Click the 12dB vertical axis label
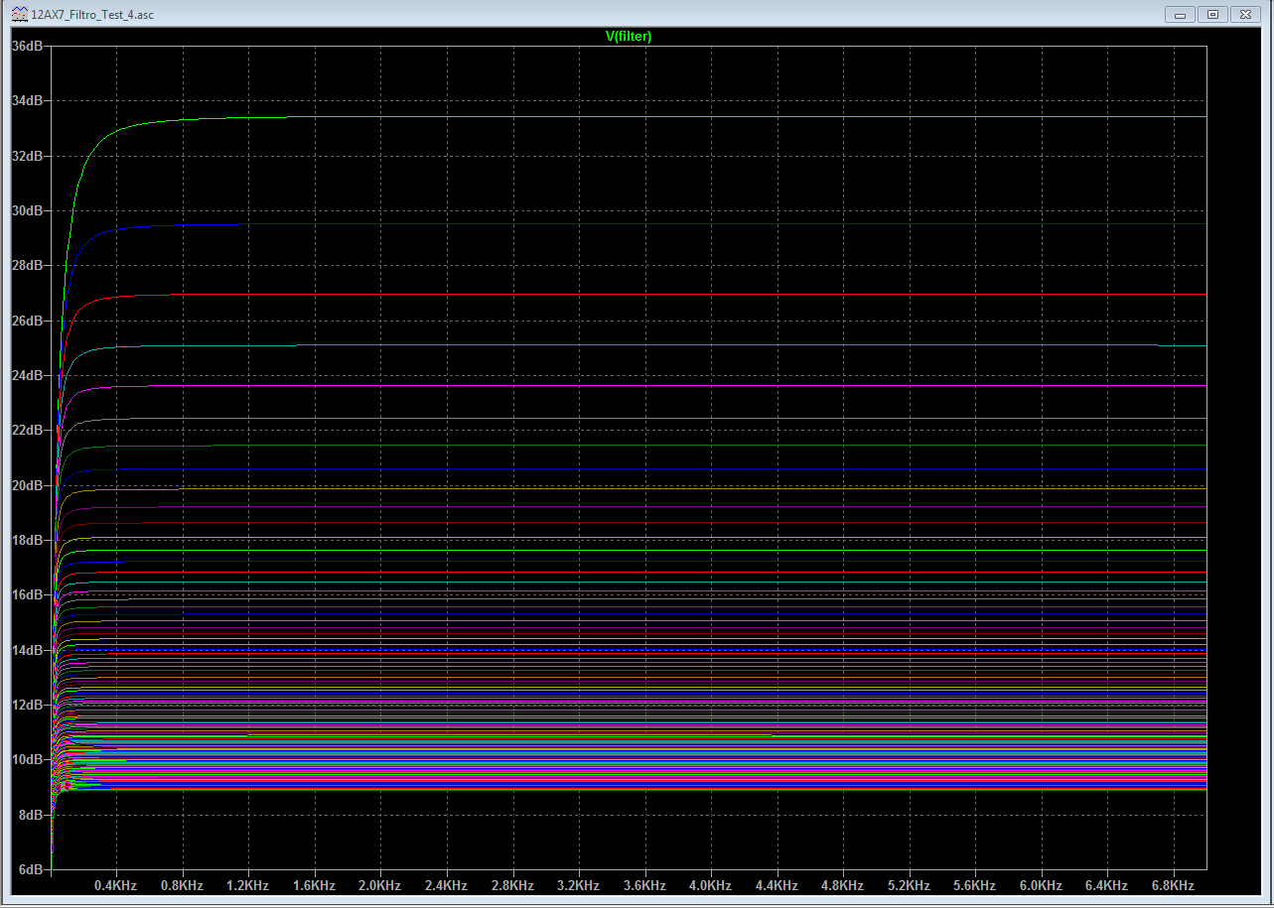 [x=27, y=705]
